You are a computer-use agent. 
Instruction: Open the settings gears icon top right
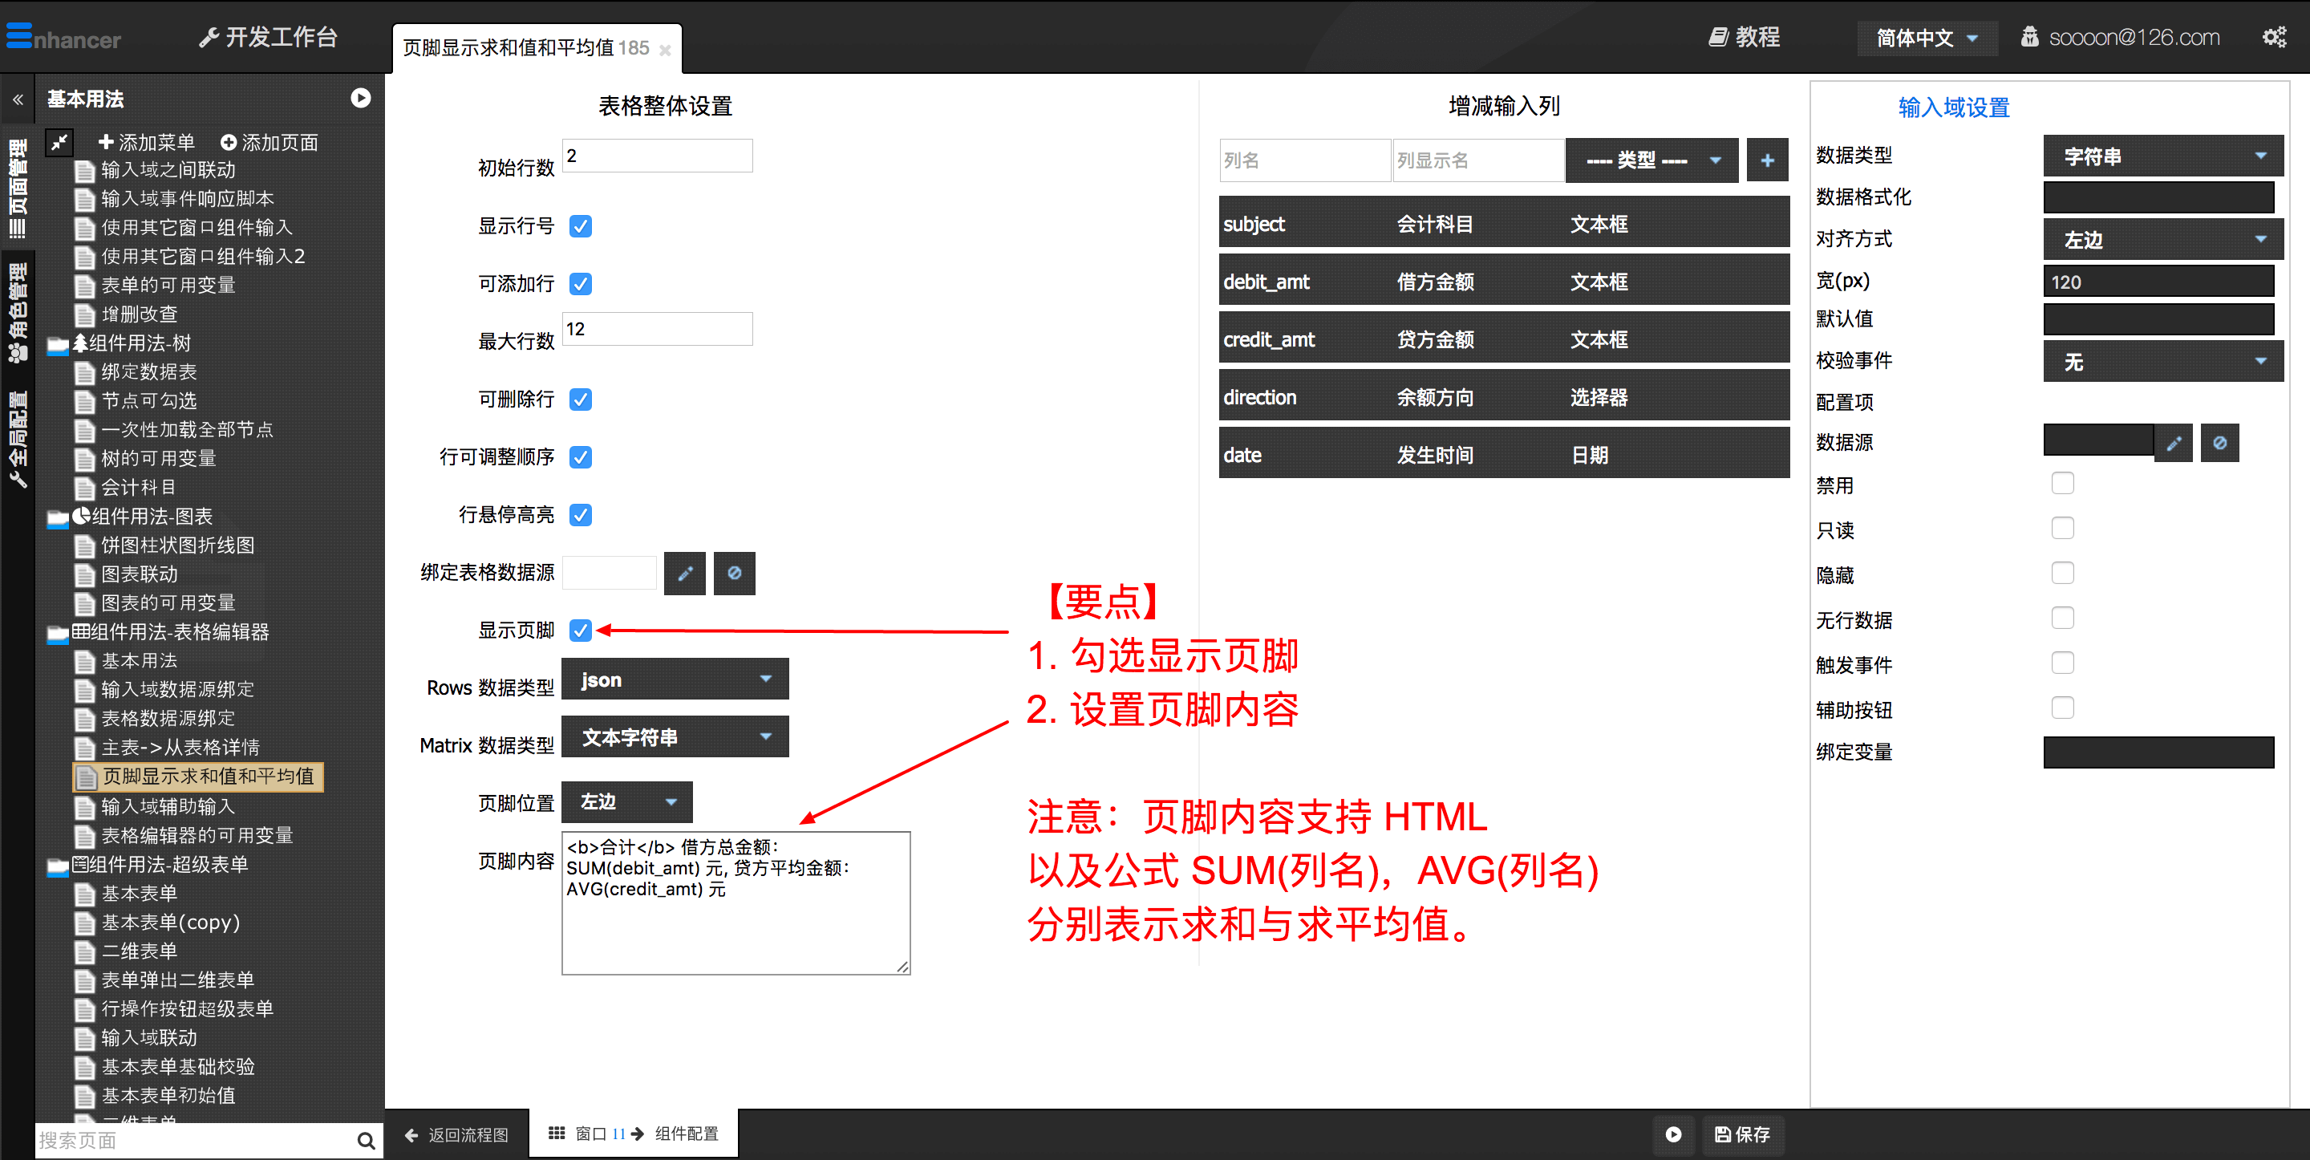tap(2273, 37)
